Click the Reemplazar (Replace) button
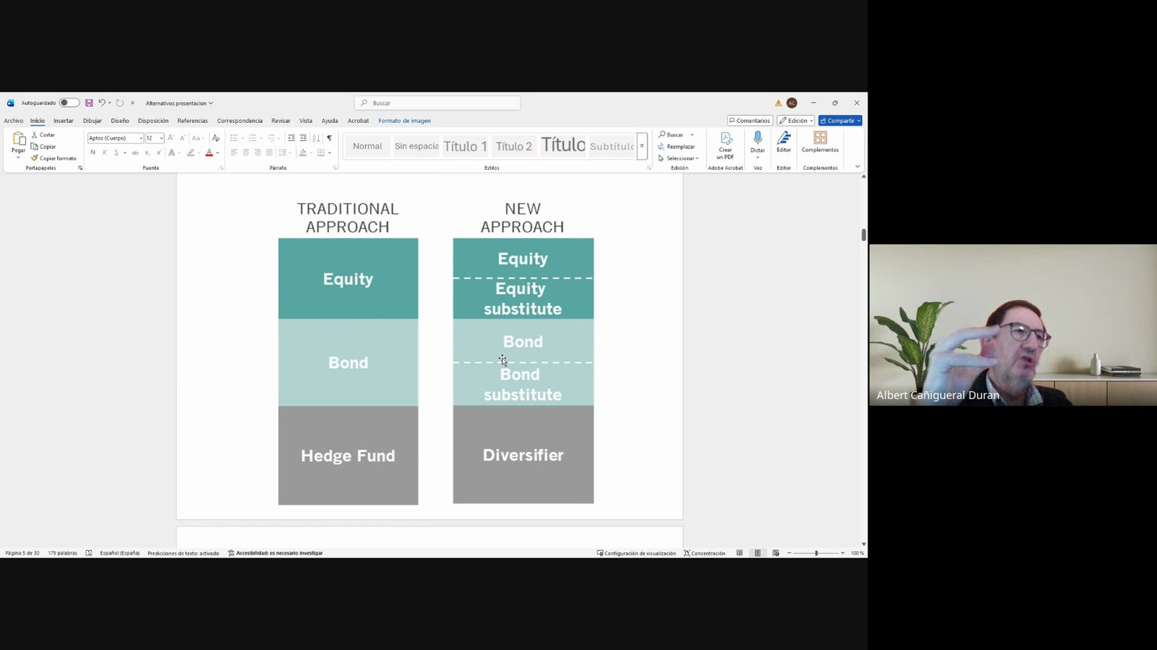1157x650 pixels. tap(676, 147)
